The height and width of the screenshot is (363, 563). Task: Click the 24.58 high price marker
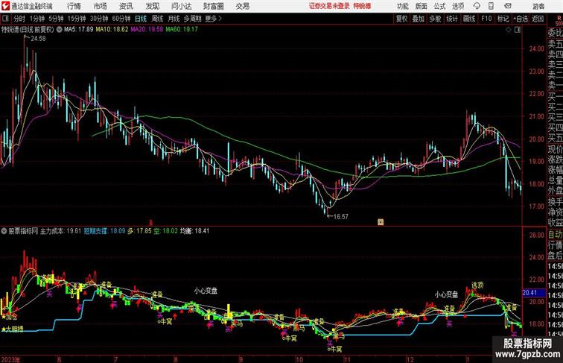tap(38, 39)
